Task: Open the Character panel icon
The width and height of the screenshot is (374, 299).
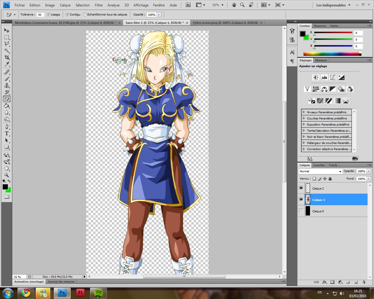Action: tap(292, 53)
